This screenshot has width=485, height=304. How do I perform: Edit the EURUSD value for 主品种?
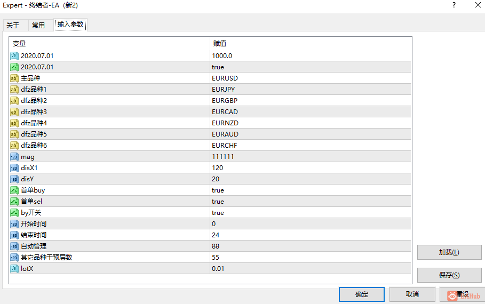[311, 78]
